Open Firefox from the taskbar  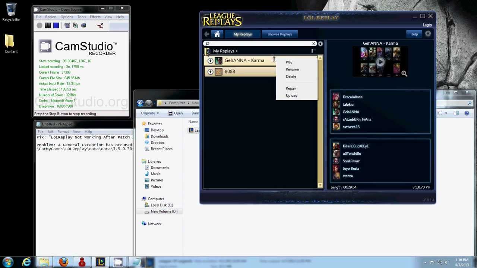[63, 262]
